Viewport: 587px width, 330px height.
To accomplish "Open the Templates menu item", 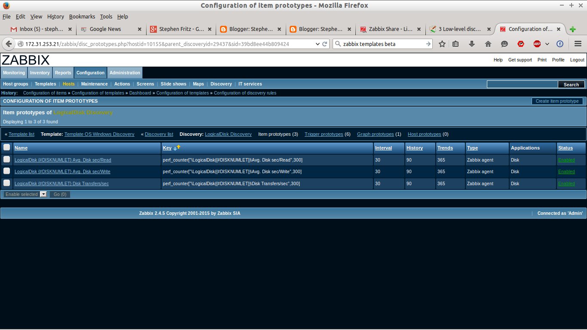I will point(45,84).
